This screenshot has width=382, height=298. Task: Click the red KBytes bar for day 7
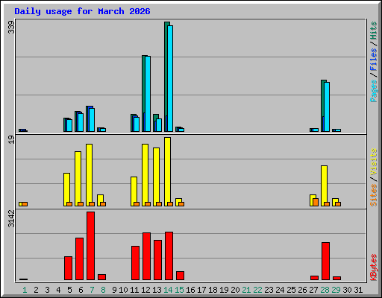pos(90,246)
